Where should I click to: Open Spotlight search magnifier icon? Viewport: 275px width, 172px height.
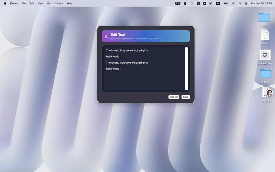coord(240,3)
